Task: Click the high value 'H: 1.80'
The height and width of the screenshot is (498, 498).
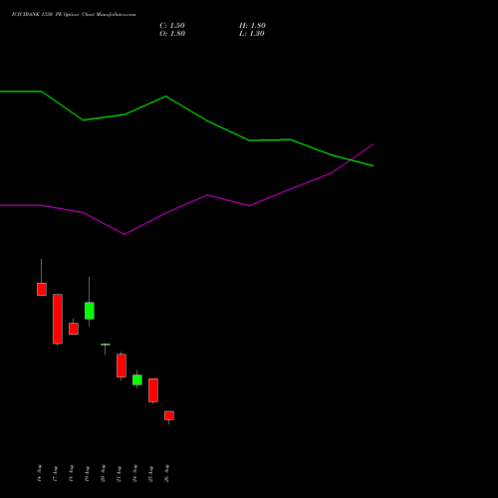Action: pos(252,26)
